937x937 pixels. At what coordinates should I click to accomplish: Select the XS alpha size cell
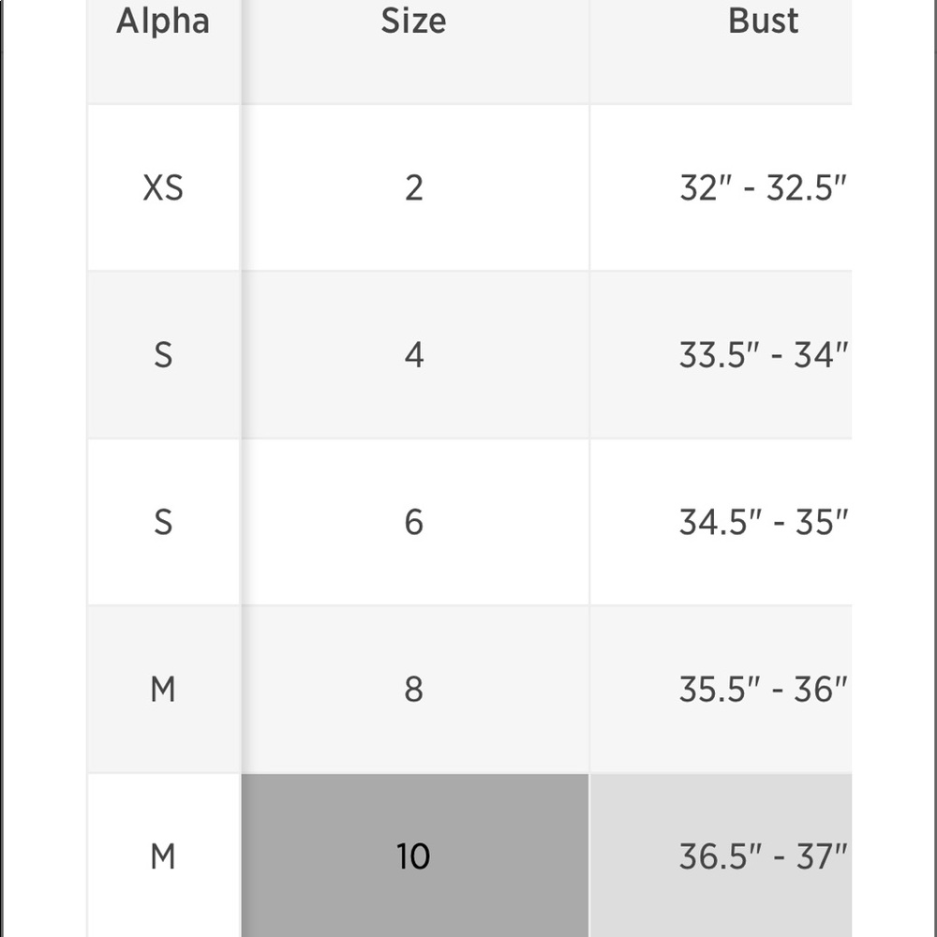[x=163, y=187]
